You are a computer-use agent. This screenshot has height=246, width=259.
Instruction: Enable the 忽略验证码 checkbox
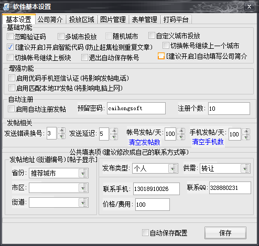click(x=10, y=37)
